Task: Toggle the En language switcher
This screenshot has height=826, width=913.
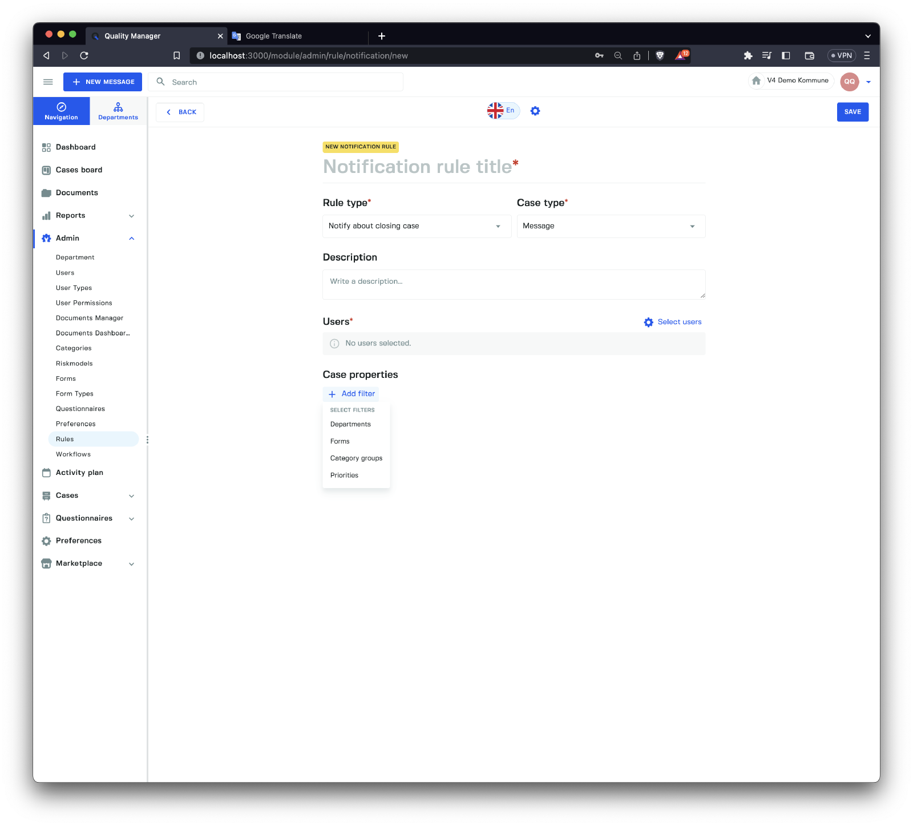Action: (503, 111)
